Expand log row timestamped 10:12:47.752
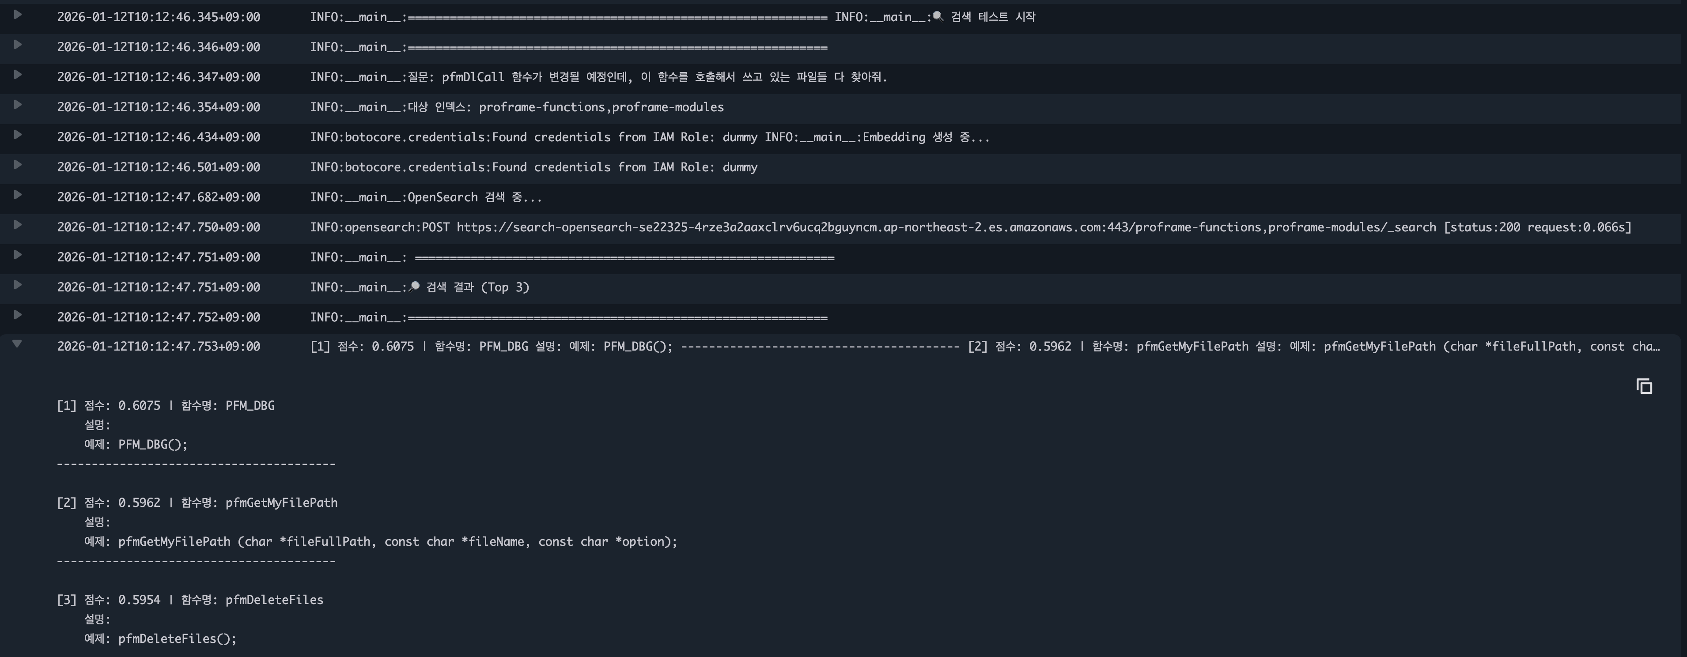The height and width of the screenshot is (657, 1687). [18, 315]
